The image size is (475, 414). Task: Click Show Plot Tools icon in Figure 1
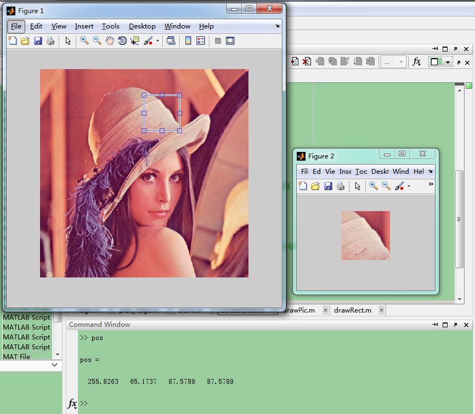(x=230, y=41)
